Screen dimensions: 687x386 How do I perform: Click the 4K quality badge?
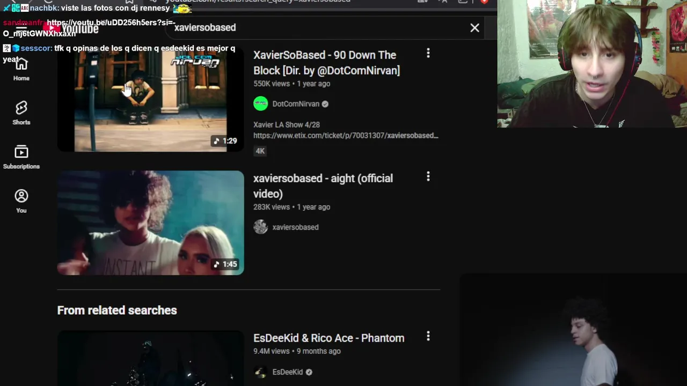click(x=260, y=151)
